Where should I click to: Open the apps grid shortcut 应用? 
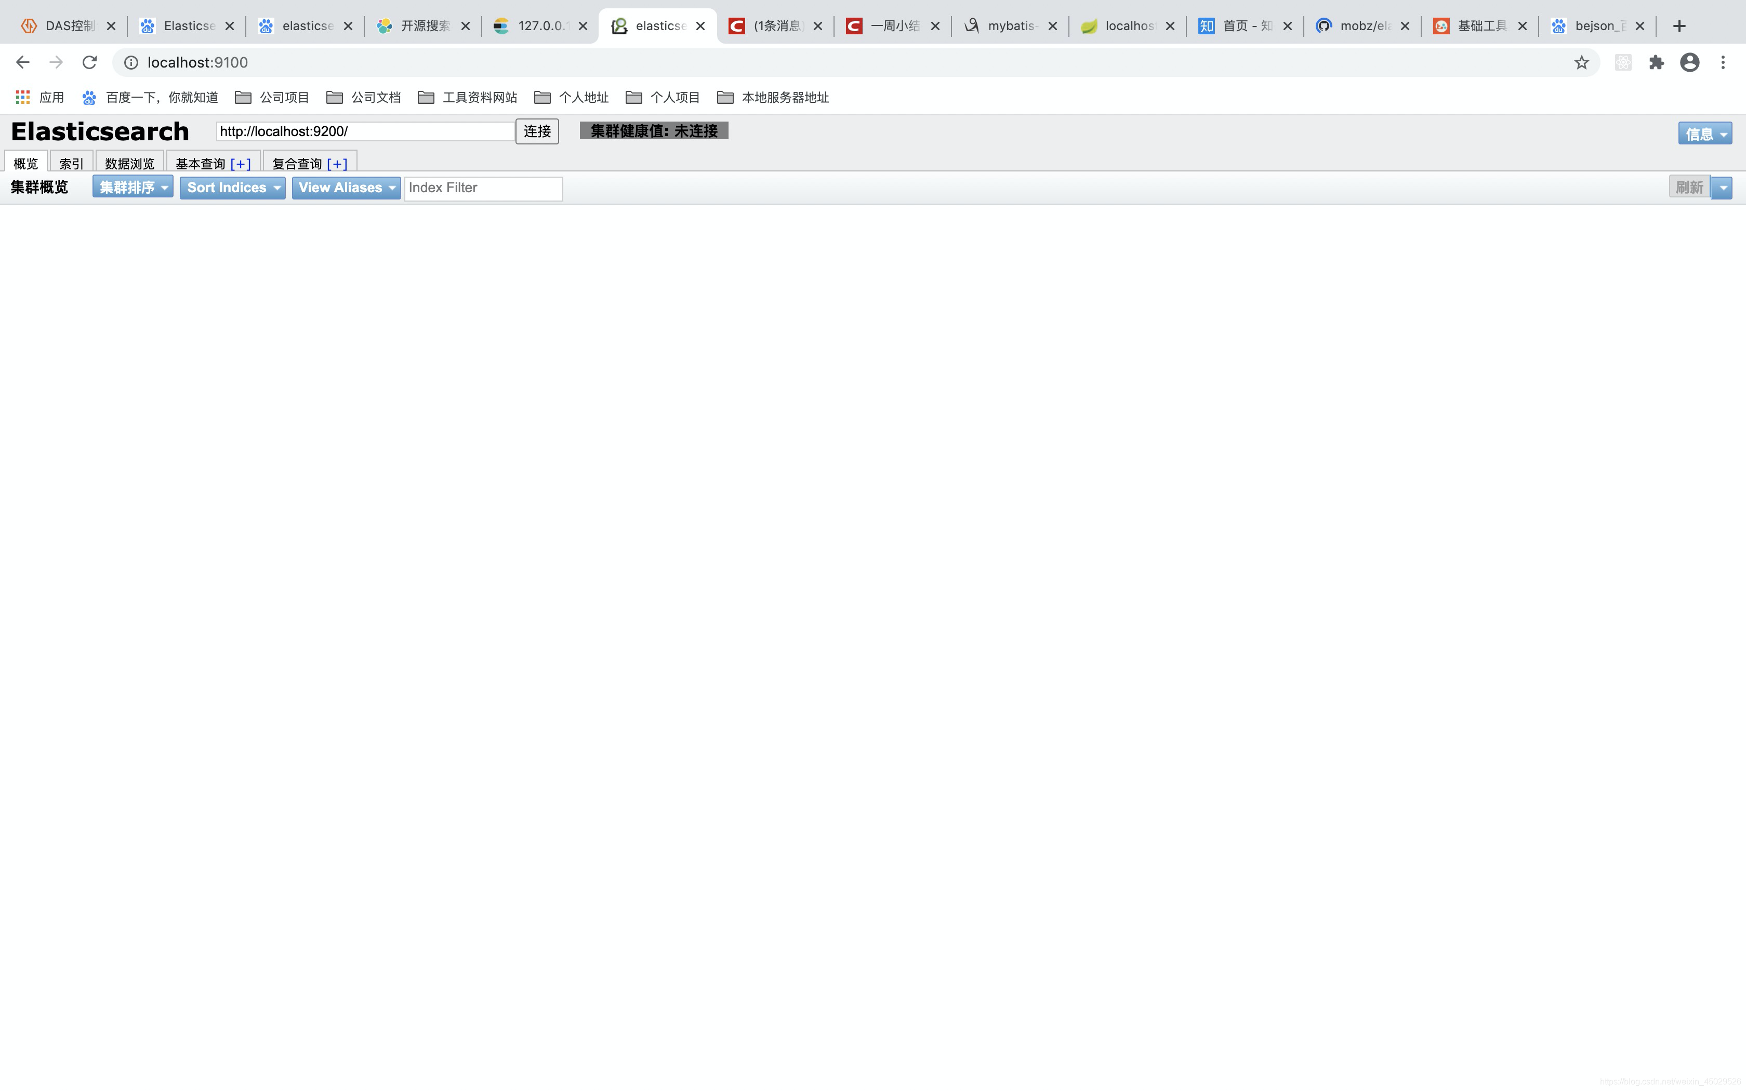[39, 98]
